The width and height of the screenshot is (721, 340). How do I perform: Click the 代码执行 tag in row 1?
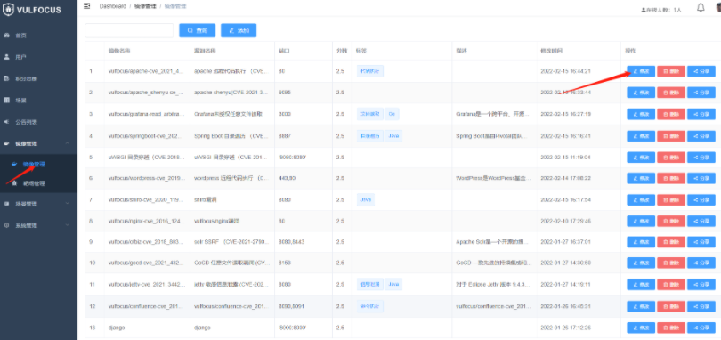coord(370,71)
